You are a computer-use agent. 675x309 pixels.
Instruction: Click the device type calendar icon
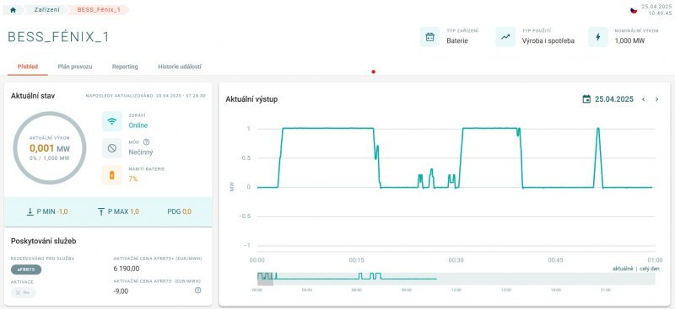429,37
